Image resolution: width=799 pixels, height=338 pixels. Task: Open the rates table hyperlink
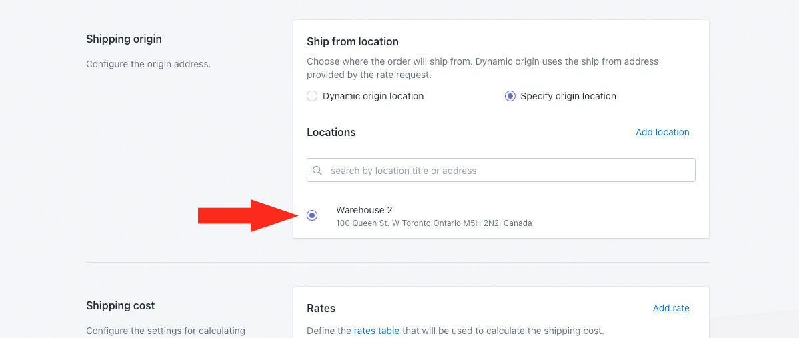pos(377,331)
